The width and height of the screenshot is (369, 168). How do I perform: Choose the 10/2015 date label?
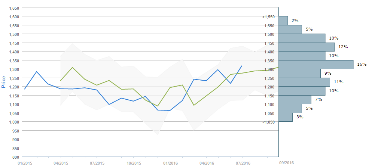(134, 163)
